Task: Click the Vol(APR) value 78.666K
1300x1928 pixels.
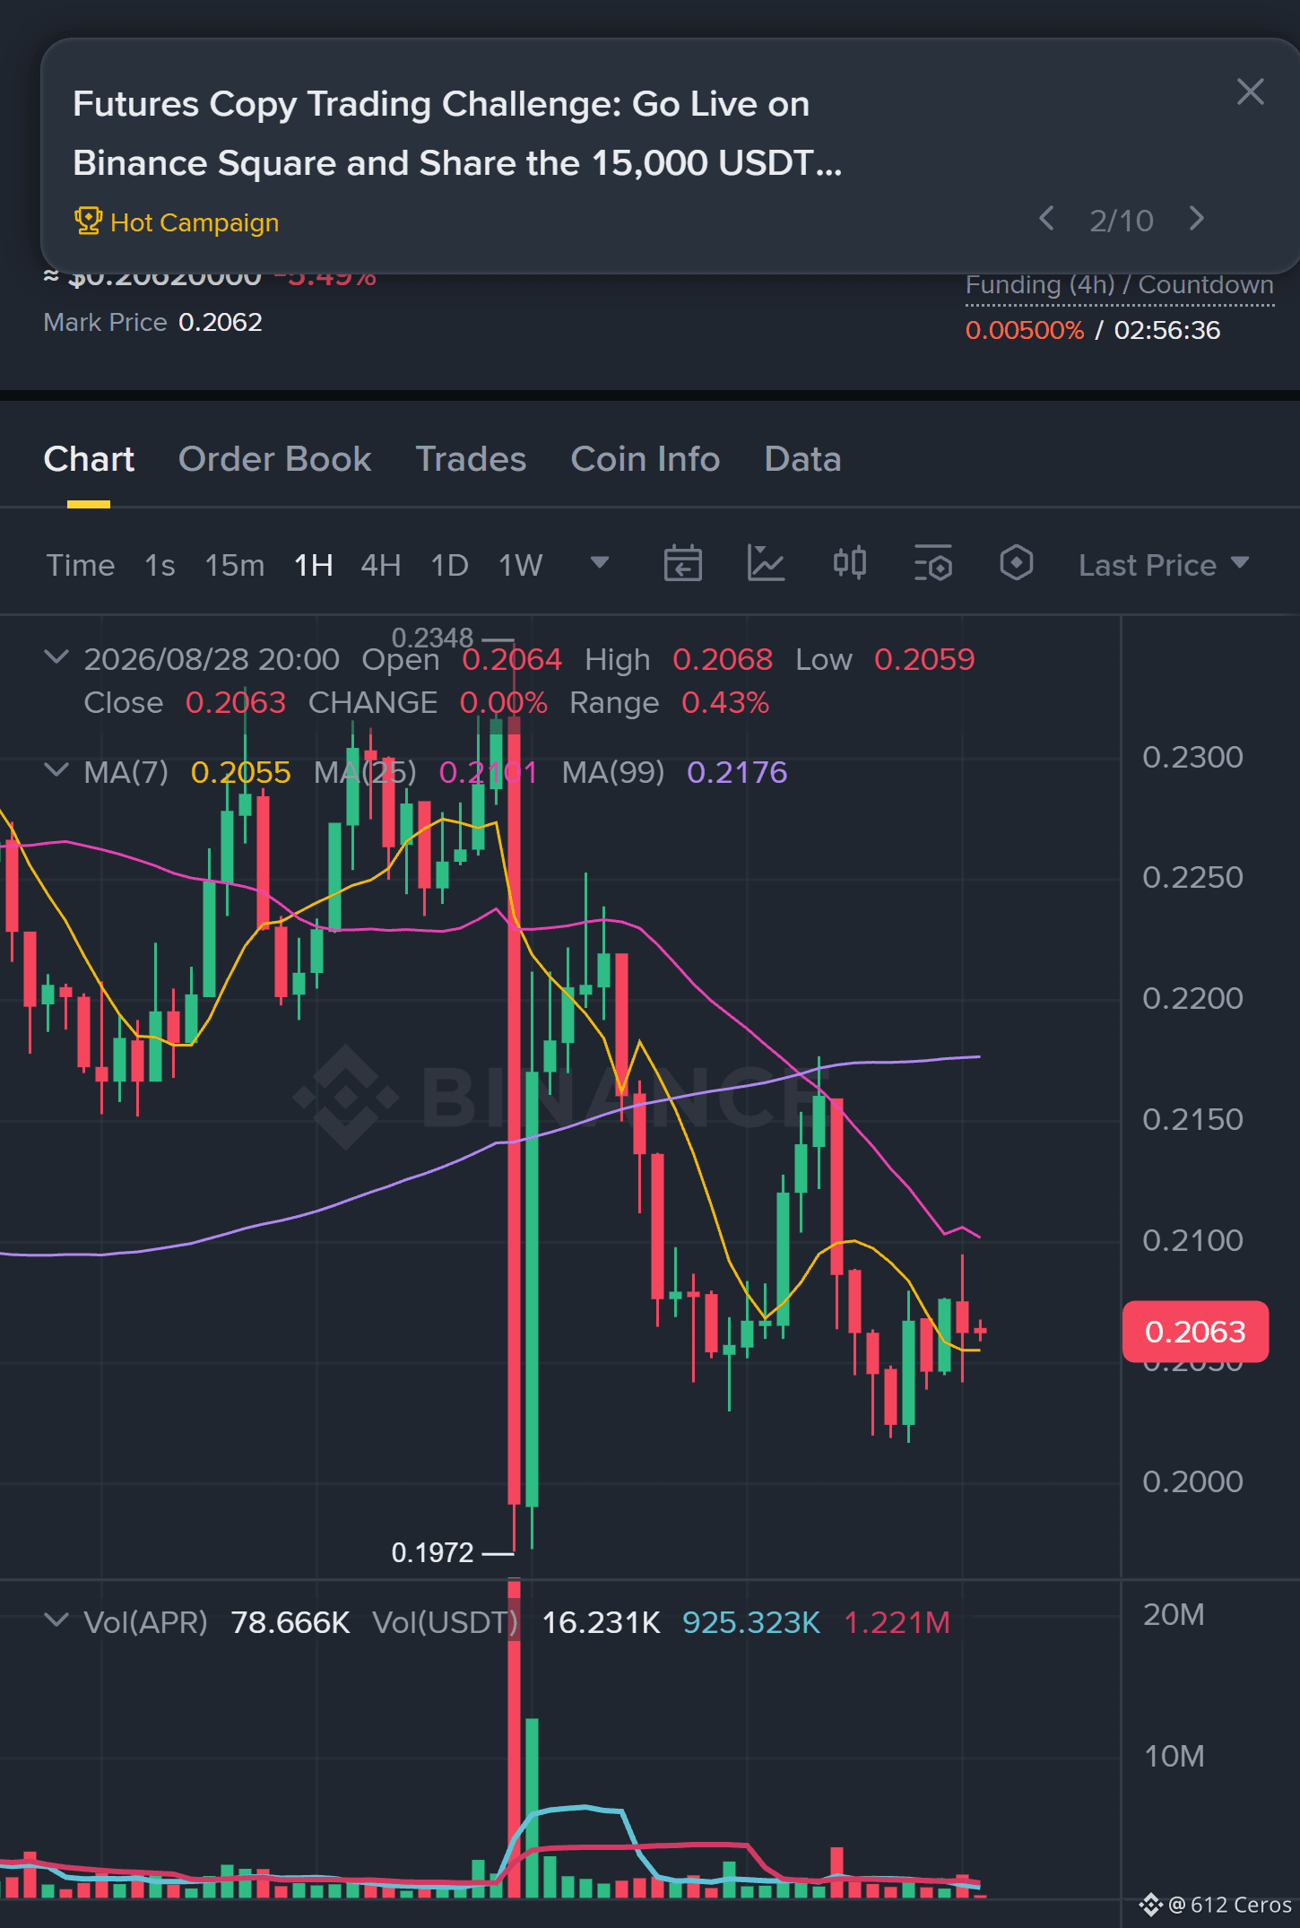Action: pos(290,1622)
